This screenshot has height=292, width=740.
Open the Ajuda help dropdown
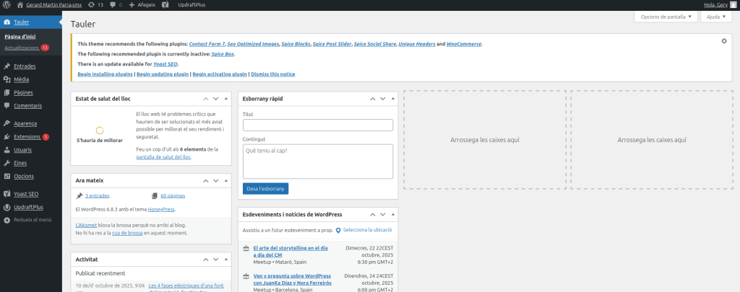tap(716, 17)
